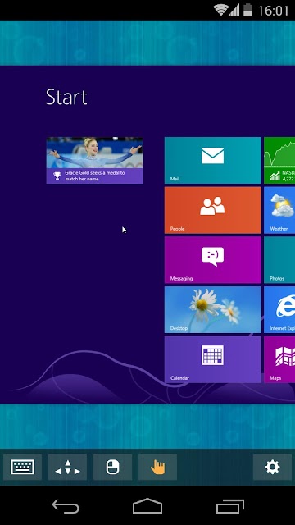
Task: Open Android recent apps button
Action: pyautogui.click(x=230, y=506)
